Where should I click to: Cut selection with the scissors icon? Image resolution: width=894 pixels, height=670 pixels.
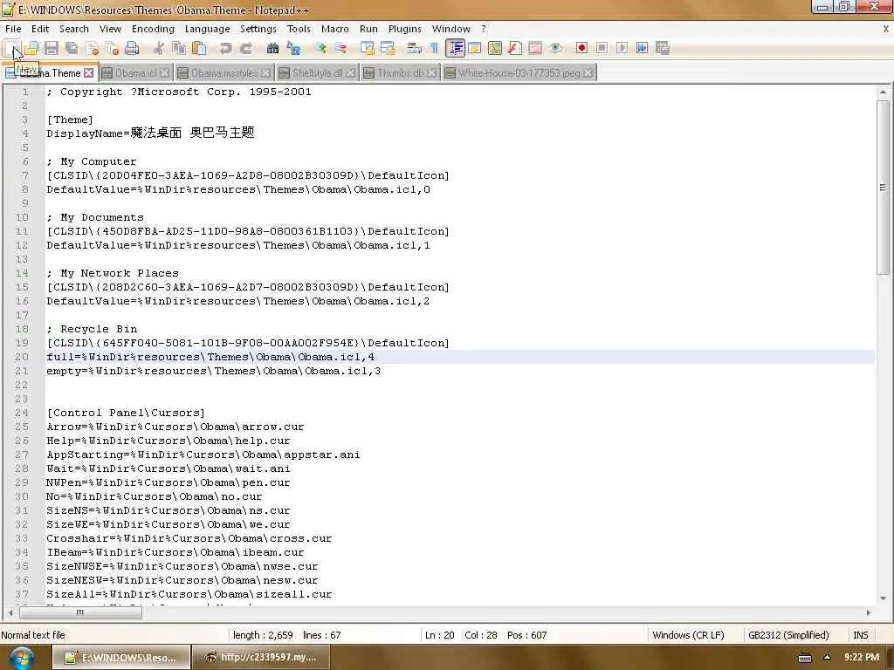point(159,49)
